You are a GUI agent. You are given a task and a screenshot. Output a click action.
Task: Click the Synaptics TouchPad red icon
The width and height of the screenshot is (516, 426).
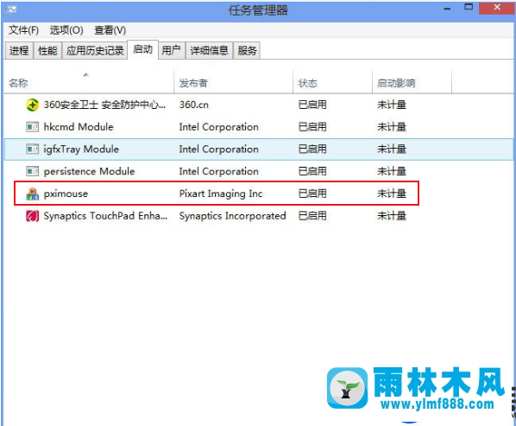point(32,216)
